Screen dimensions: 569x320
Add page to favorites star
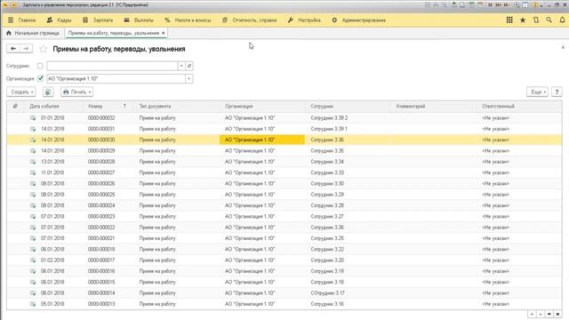click(44, 49)
